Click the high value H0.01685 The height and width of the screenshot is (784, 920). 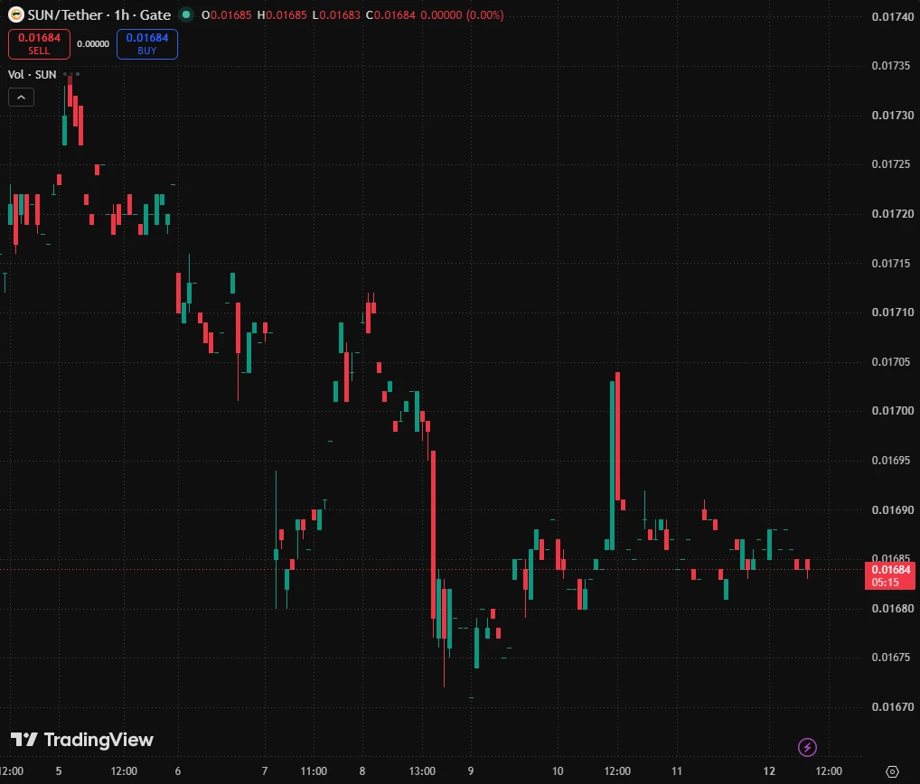(x=282, y=15)
